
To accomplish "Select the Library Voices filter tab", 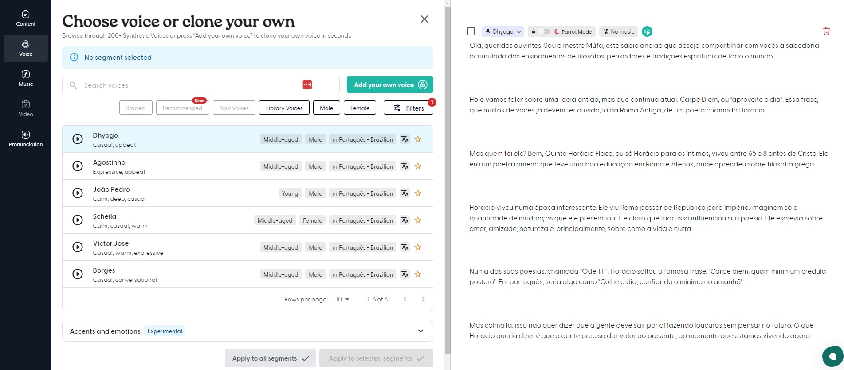I will 284,108.
